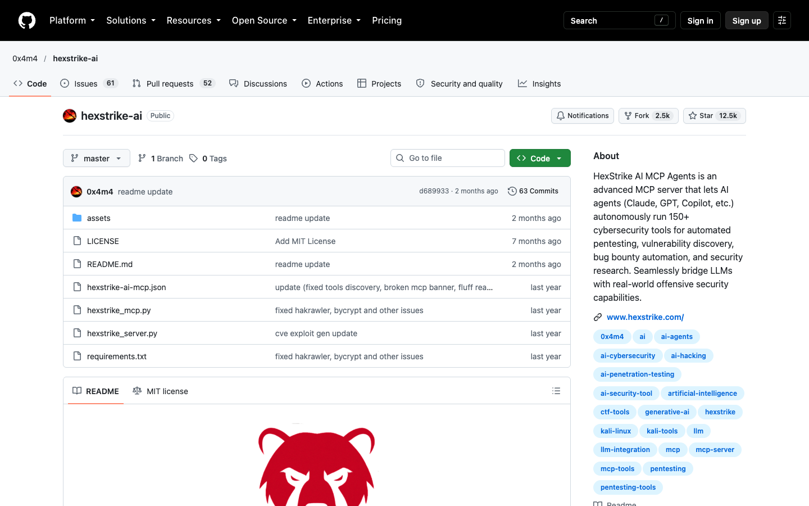
Task: Open the GitHub logo homepage
Action: click(27, 20)
